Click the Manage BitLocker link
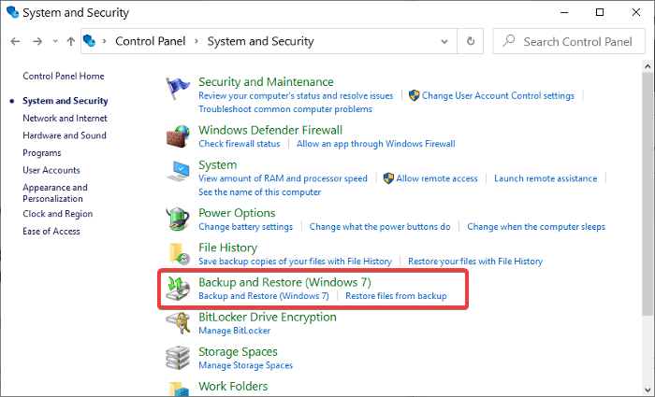 coord(234,331)
